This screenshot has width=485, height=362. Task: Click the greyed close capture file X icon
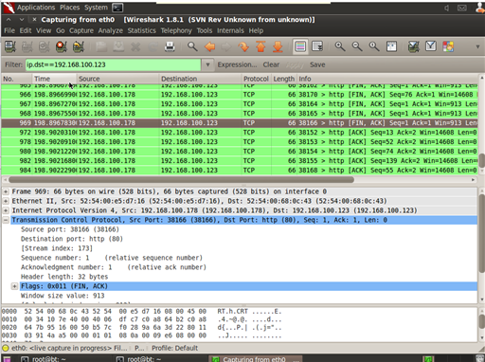(x=135, y=46)
